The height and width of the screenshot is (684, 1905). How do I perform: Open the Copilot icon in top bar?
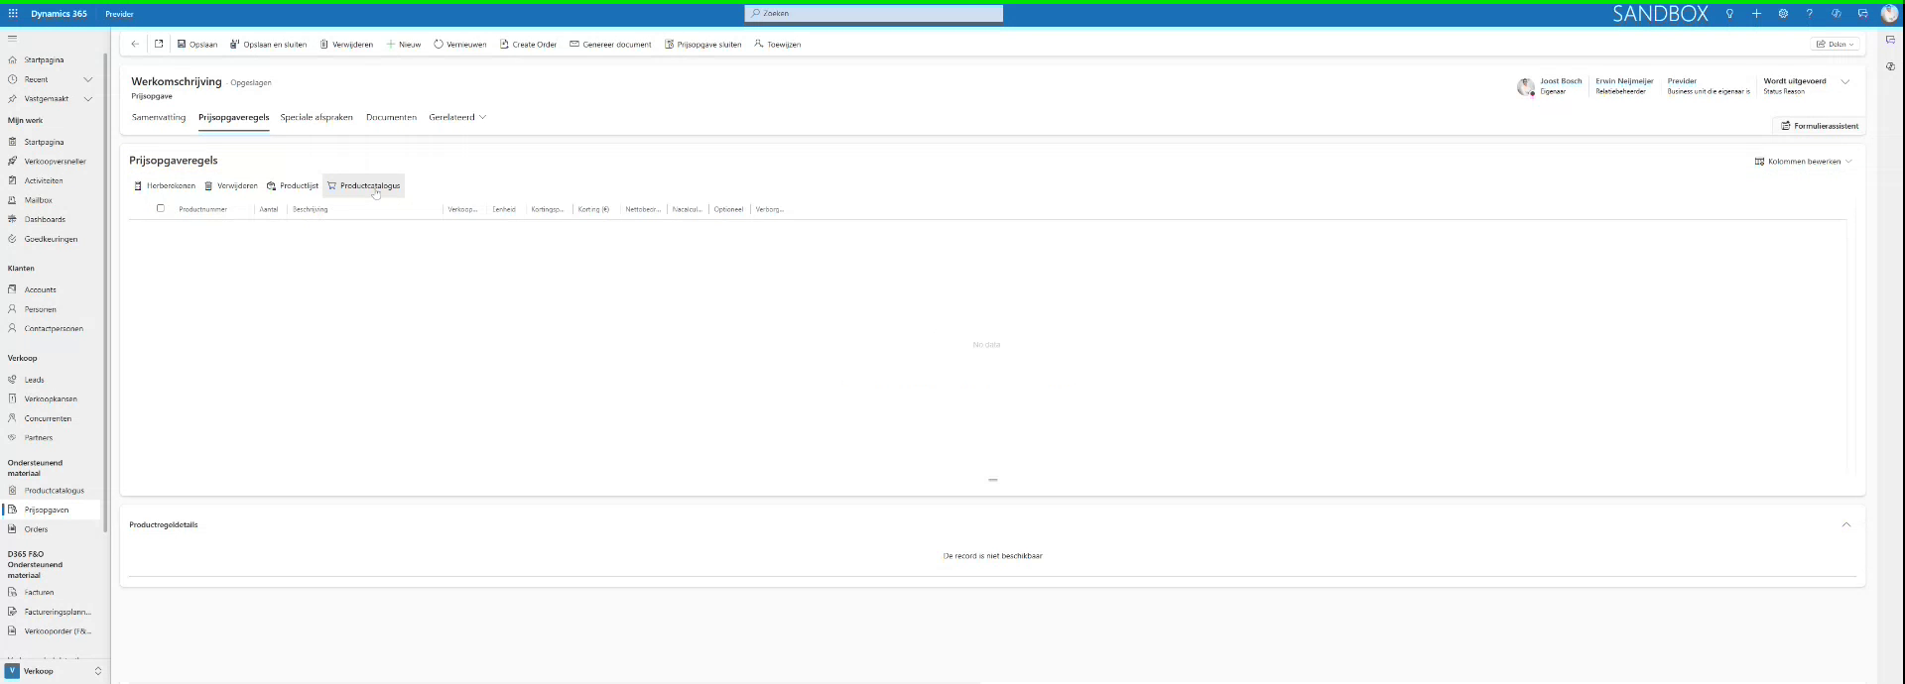coord(1836,14)
